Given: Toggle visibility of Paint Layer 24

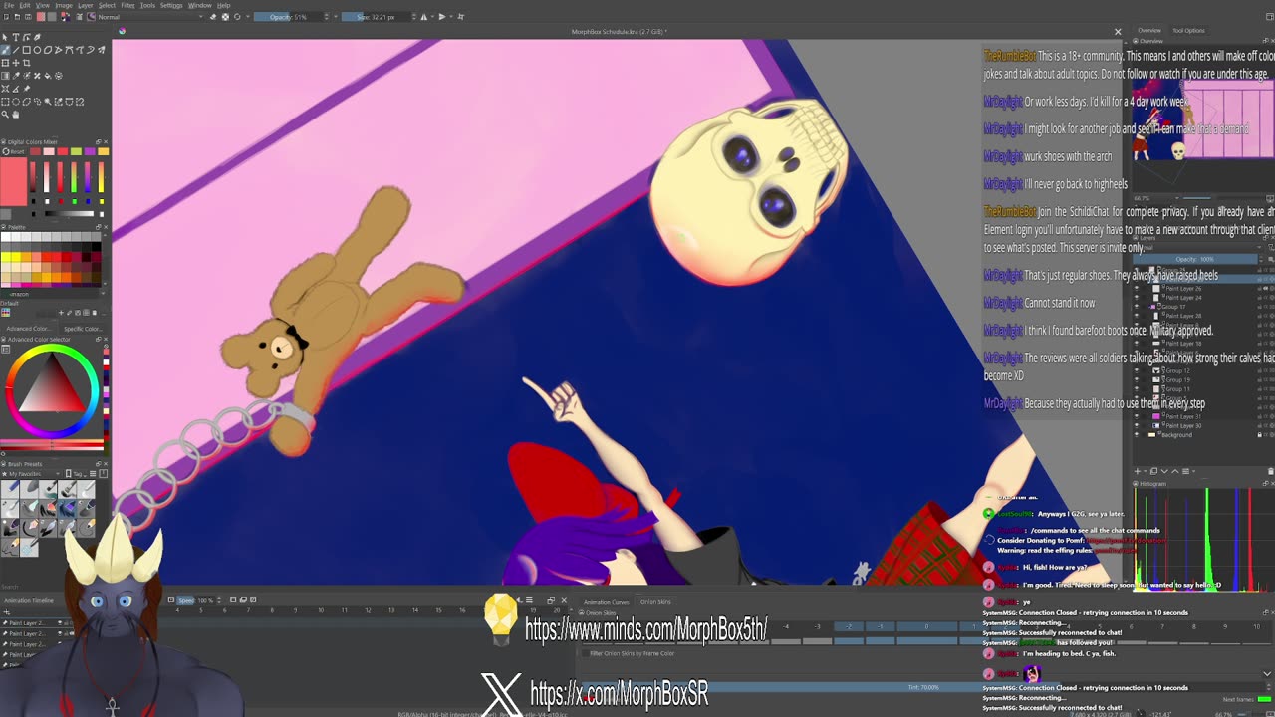Looking at the screenshot, I should click(1137, 298).
